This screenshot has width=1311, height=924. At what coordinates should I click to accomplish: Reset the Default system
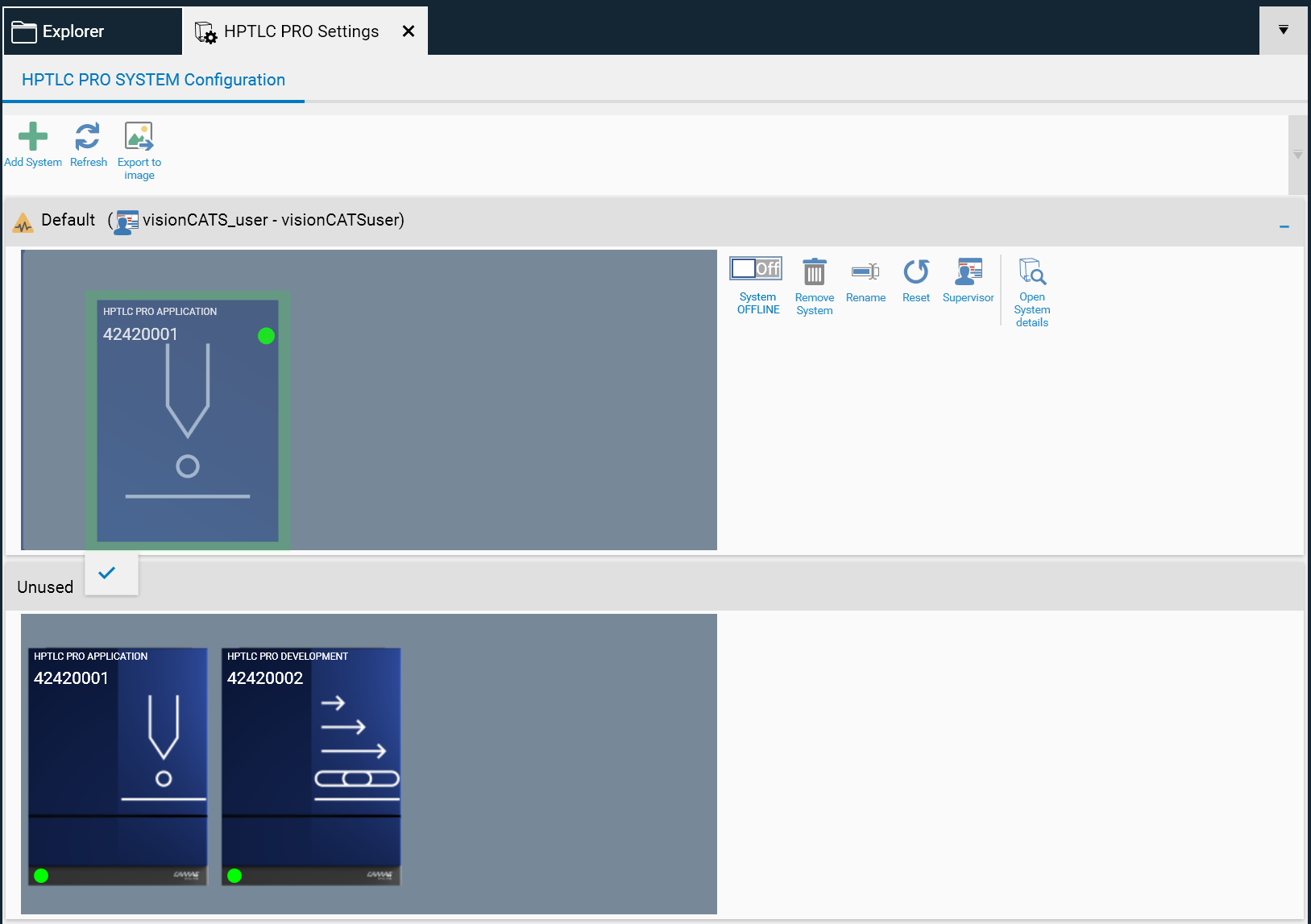[915, 273]
